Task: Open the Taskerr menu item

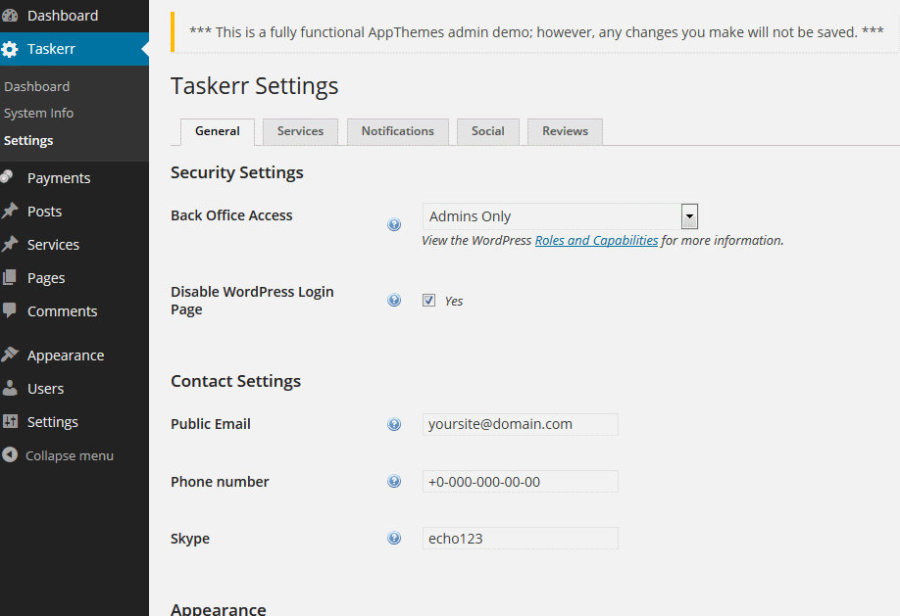Action: pyautogui.click(x=75, y=49)
